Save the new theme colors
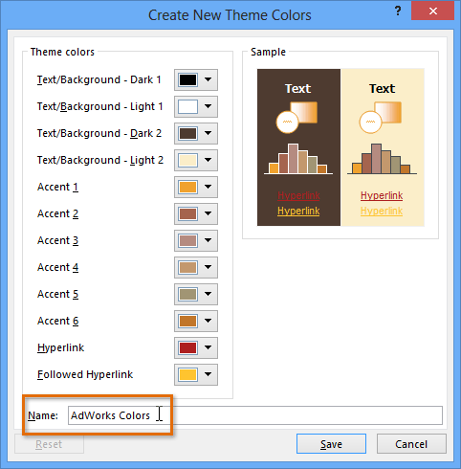 [331, 444]
